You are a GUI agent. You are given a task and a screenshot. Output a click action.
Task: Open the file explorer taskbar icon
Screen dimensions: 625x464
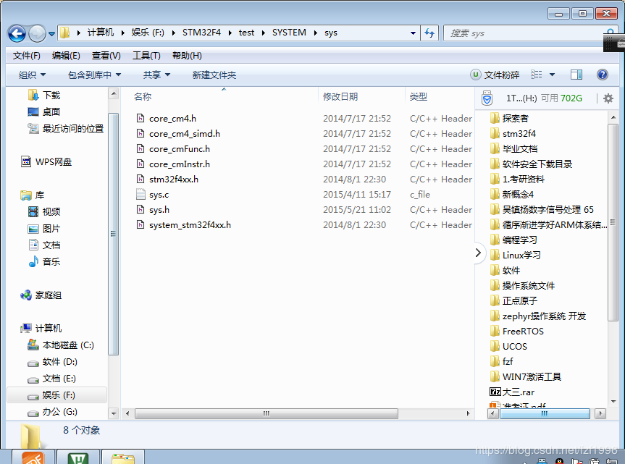(x=123, y=457)
